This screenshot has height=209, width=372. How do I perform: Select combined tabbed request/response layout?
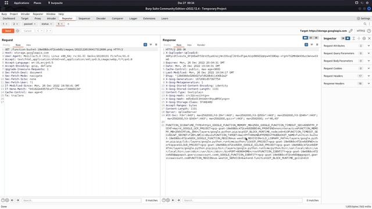(316, 38)
